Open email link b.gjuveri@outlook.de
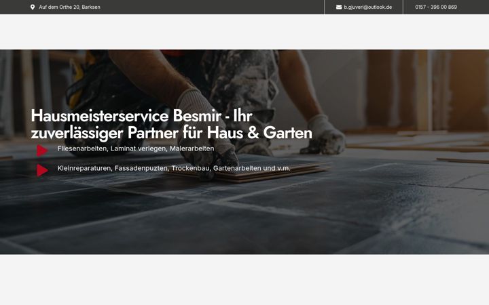The height and width of the screenshot is (305, 489). [367, 7]
